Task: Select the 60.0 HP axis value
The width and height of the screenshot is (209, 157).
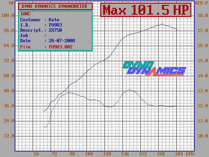Action: coord(9,76)
